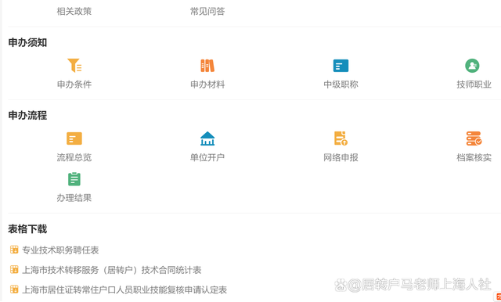501x302 pixels.
Task: Click the table icon beside 专业技术职务聘任表
Action: (14, 250)
